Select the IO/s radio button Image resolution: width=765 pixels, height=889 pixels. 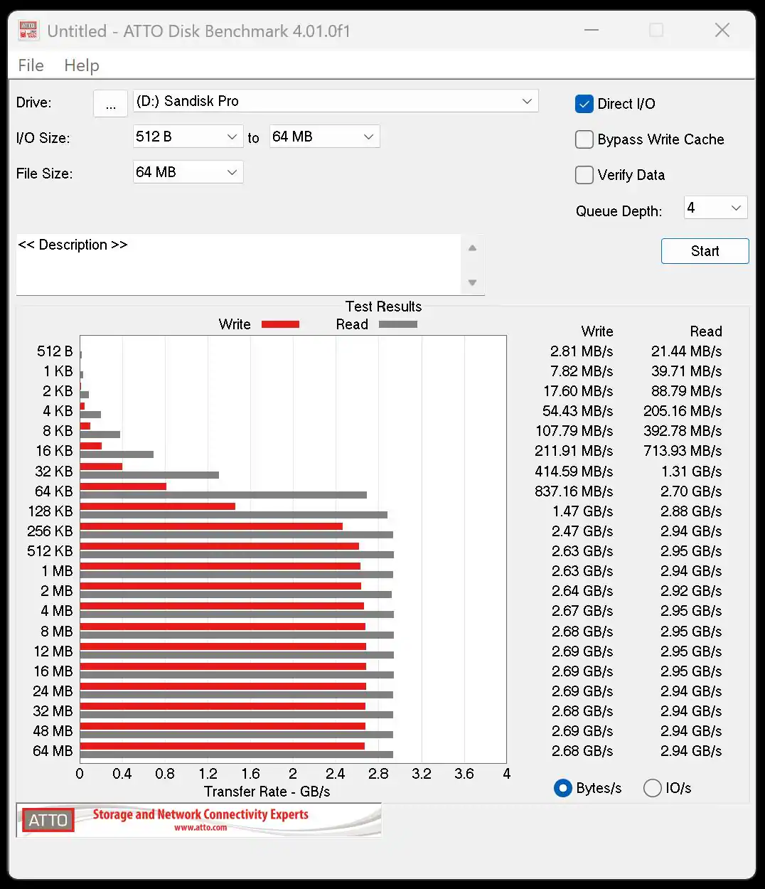(x=652, y=788)
